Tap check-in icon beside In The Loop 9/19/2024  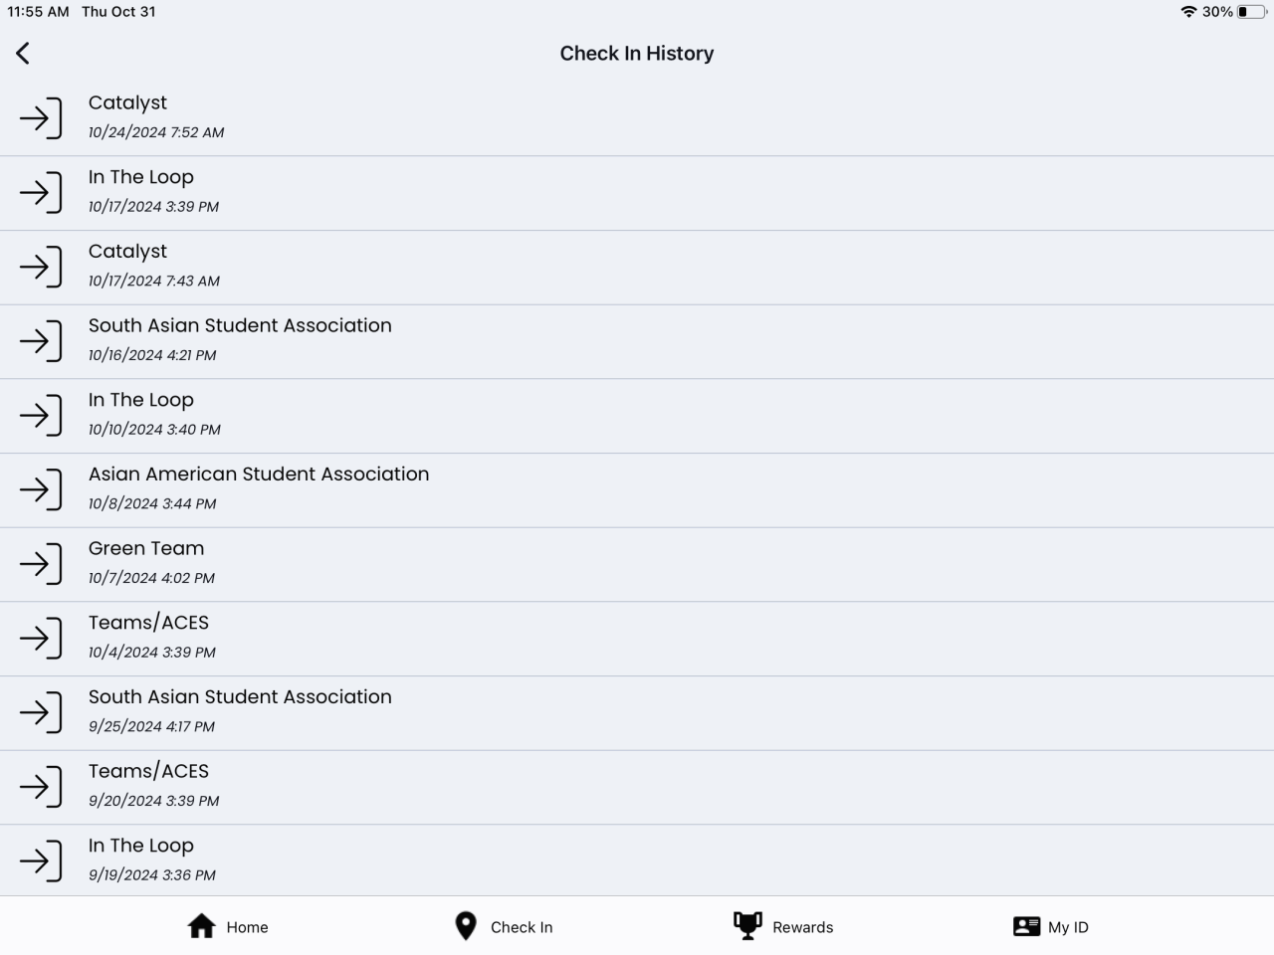coord(41,860)
